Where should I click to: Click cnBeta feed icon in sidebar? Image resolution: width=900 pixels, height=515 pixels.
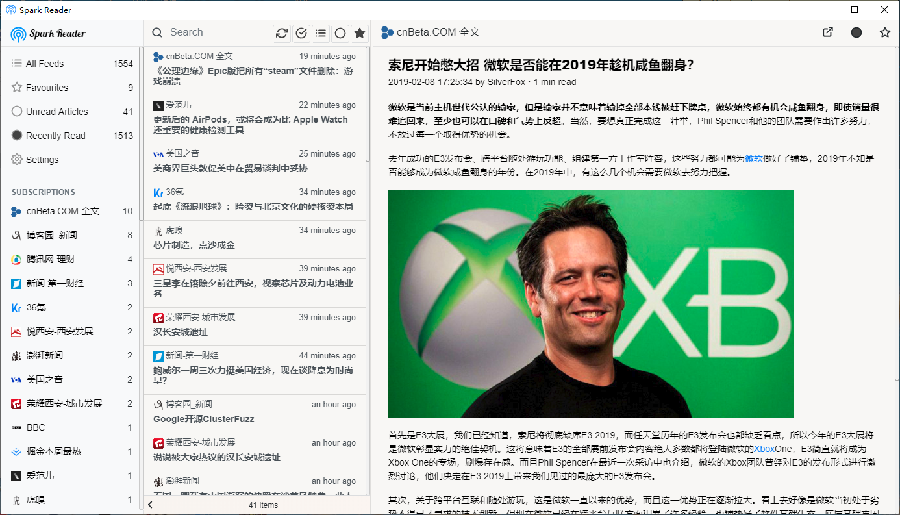click(x=16, y=211)
